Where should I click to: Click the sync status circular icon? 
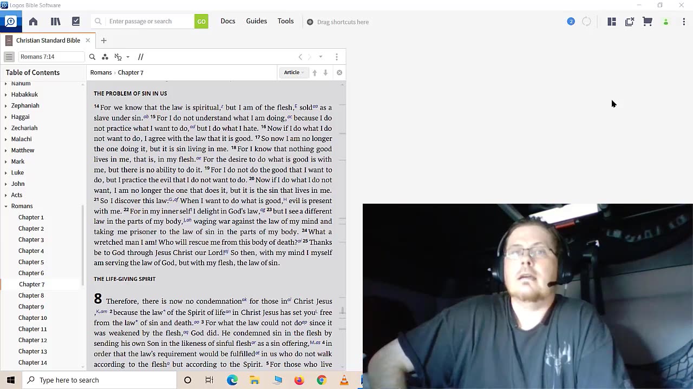[586, 22]
